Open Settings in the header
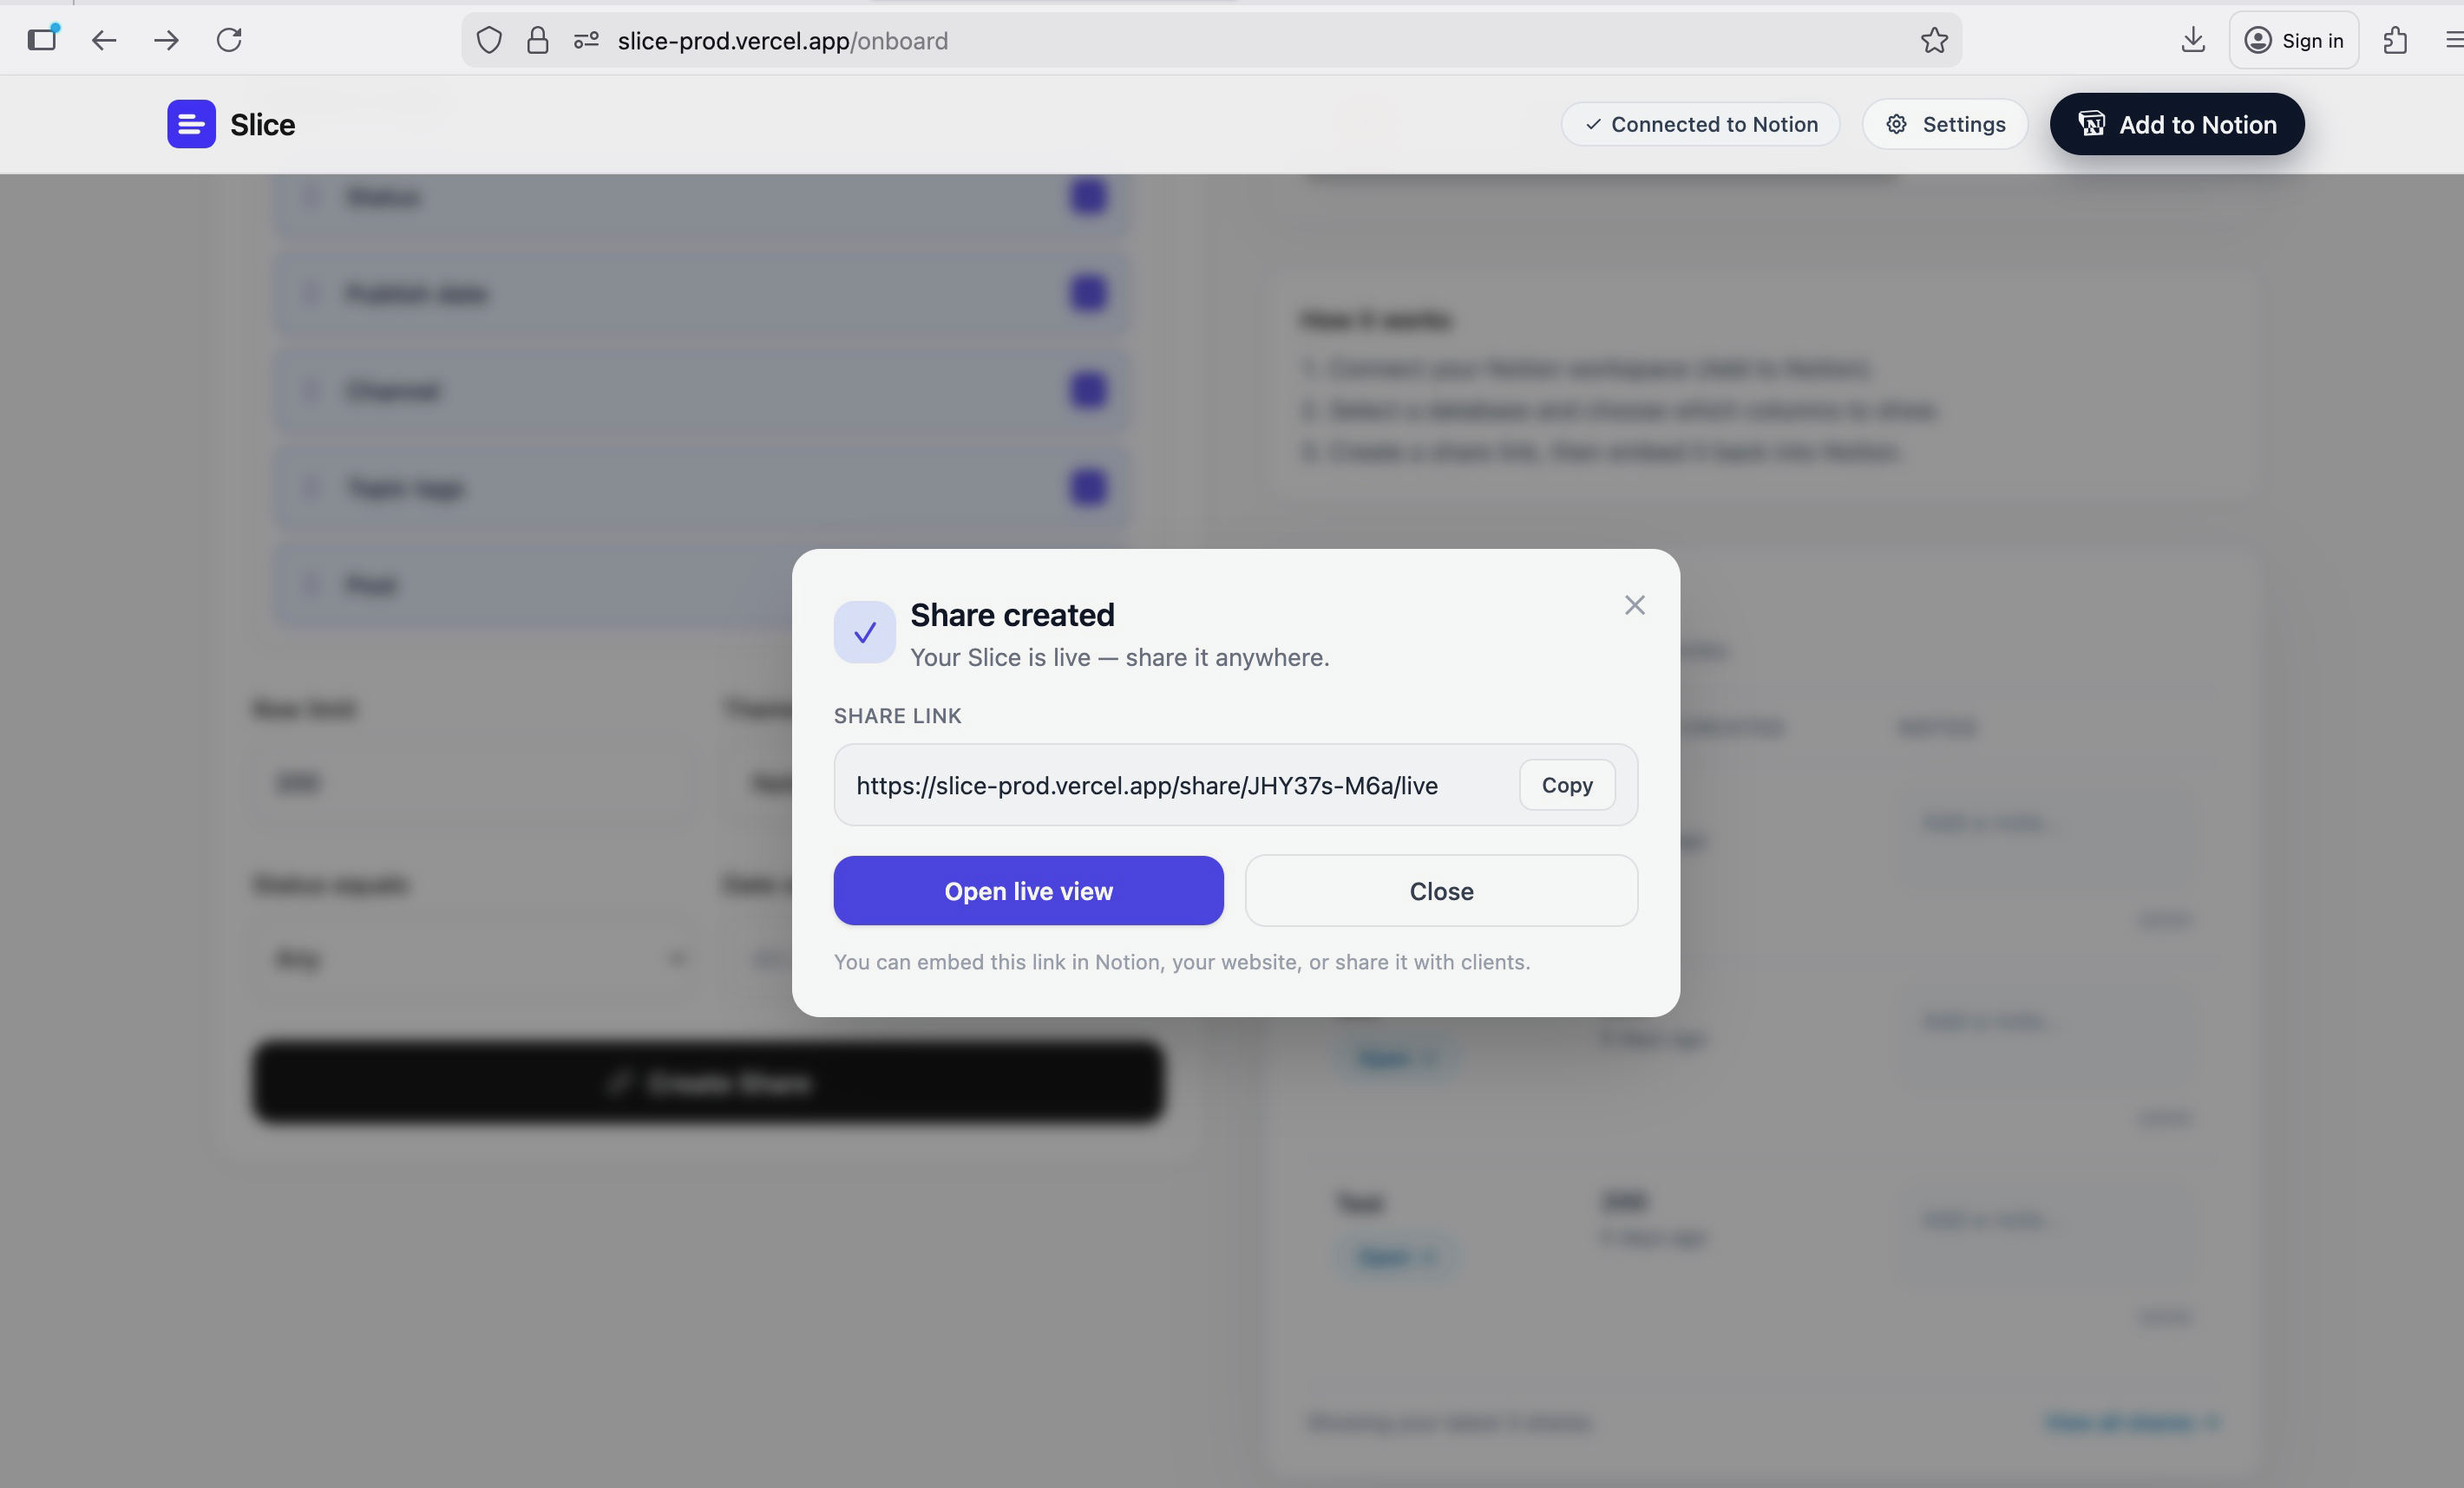 tap(1945, 124)
